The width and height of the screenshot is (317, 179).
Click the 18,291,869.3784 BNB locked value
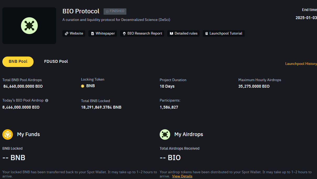101,107
